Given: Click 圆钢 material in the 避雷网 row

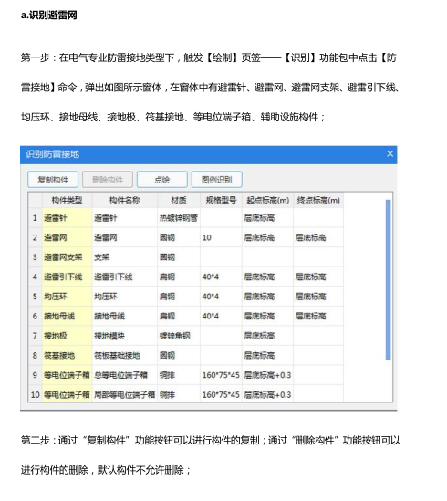Looking at the screenshot, I should (179, 237).
